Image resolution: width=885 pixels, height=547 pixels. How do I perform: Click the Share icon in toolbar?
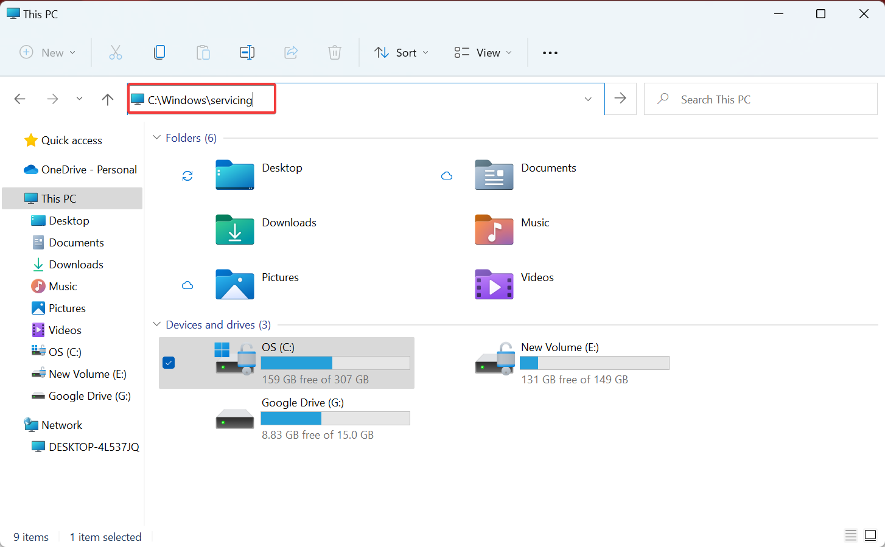(291, 53)
